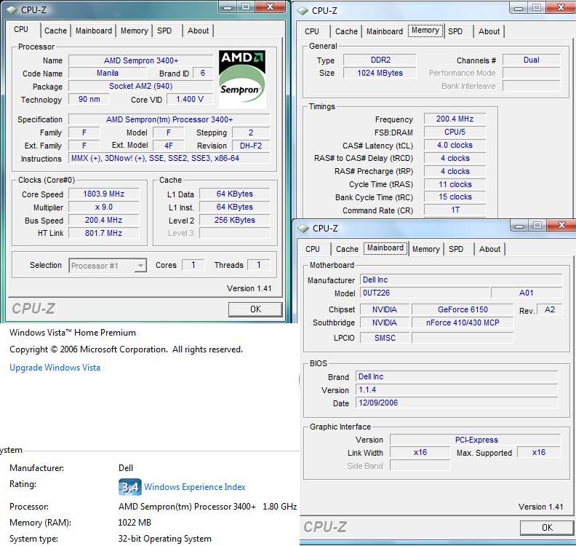Open Mainboard tab in CPU window

coord(94,31)
